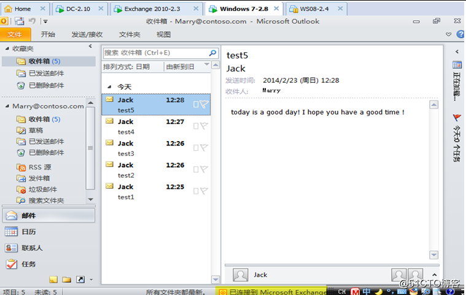This screenshot has width=466, height=295.
Task: Open the 文件夹 ribbon tab
Action: (x=130, y=34)
